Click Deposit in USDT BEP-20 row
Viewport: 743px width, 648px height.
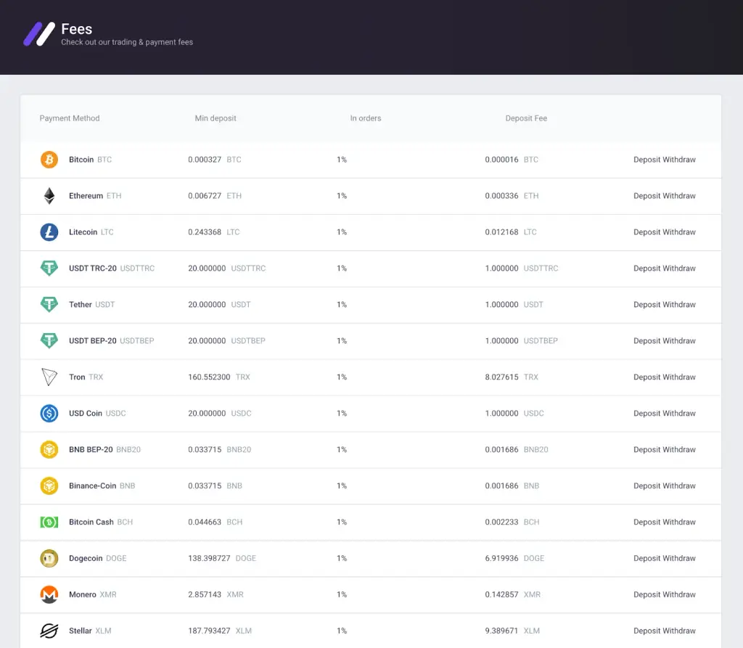coord(646,341)
